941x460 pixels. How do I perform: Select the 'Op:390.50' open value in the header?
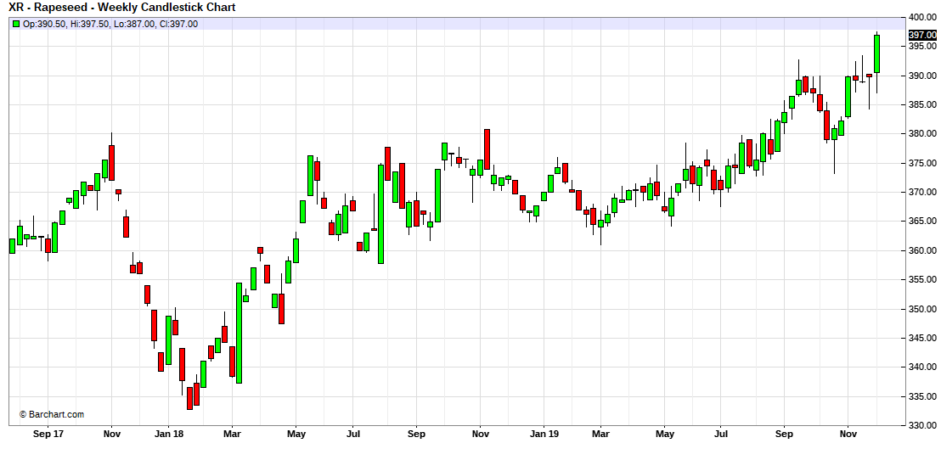pyautogui.click(x=44, y=24)
